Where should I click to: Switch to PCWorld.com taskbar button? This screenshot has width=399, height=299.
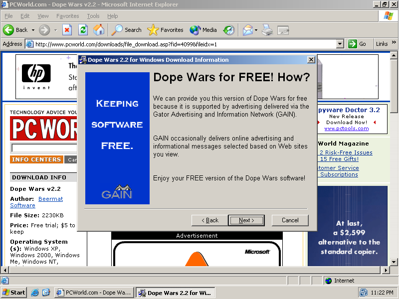pos(94,293)
